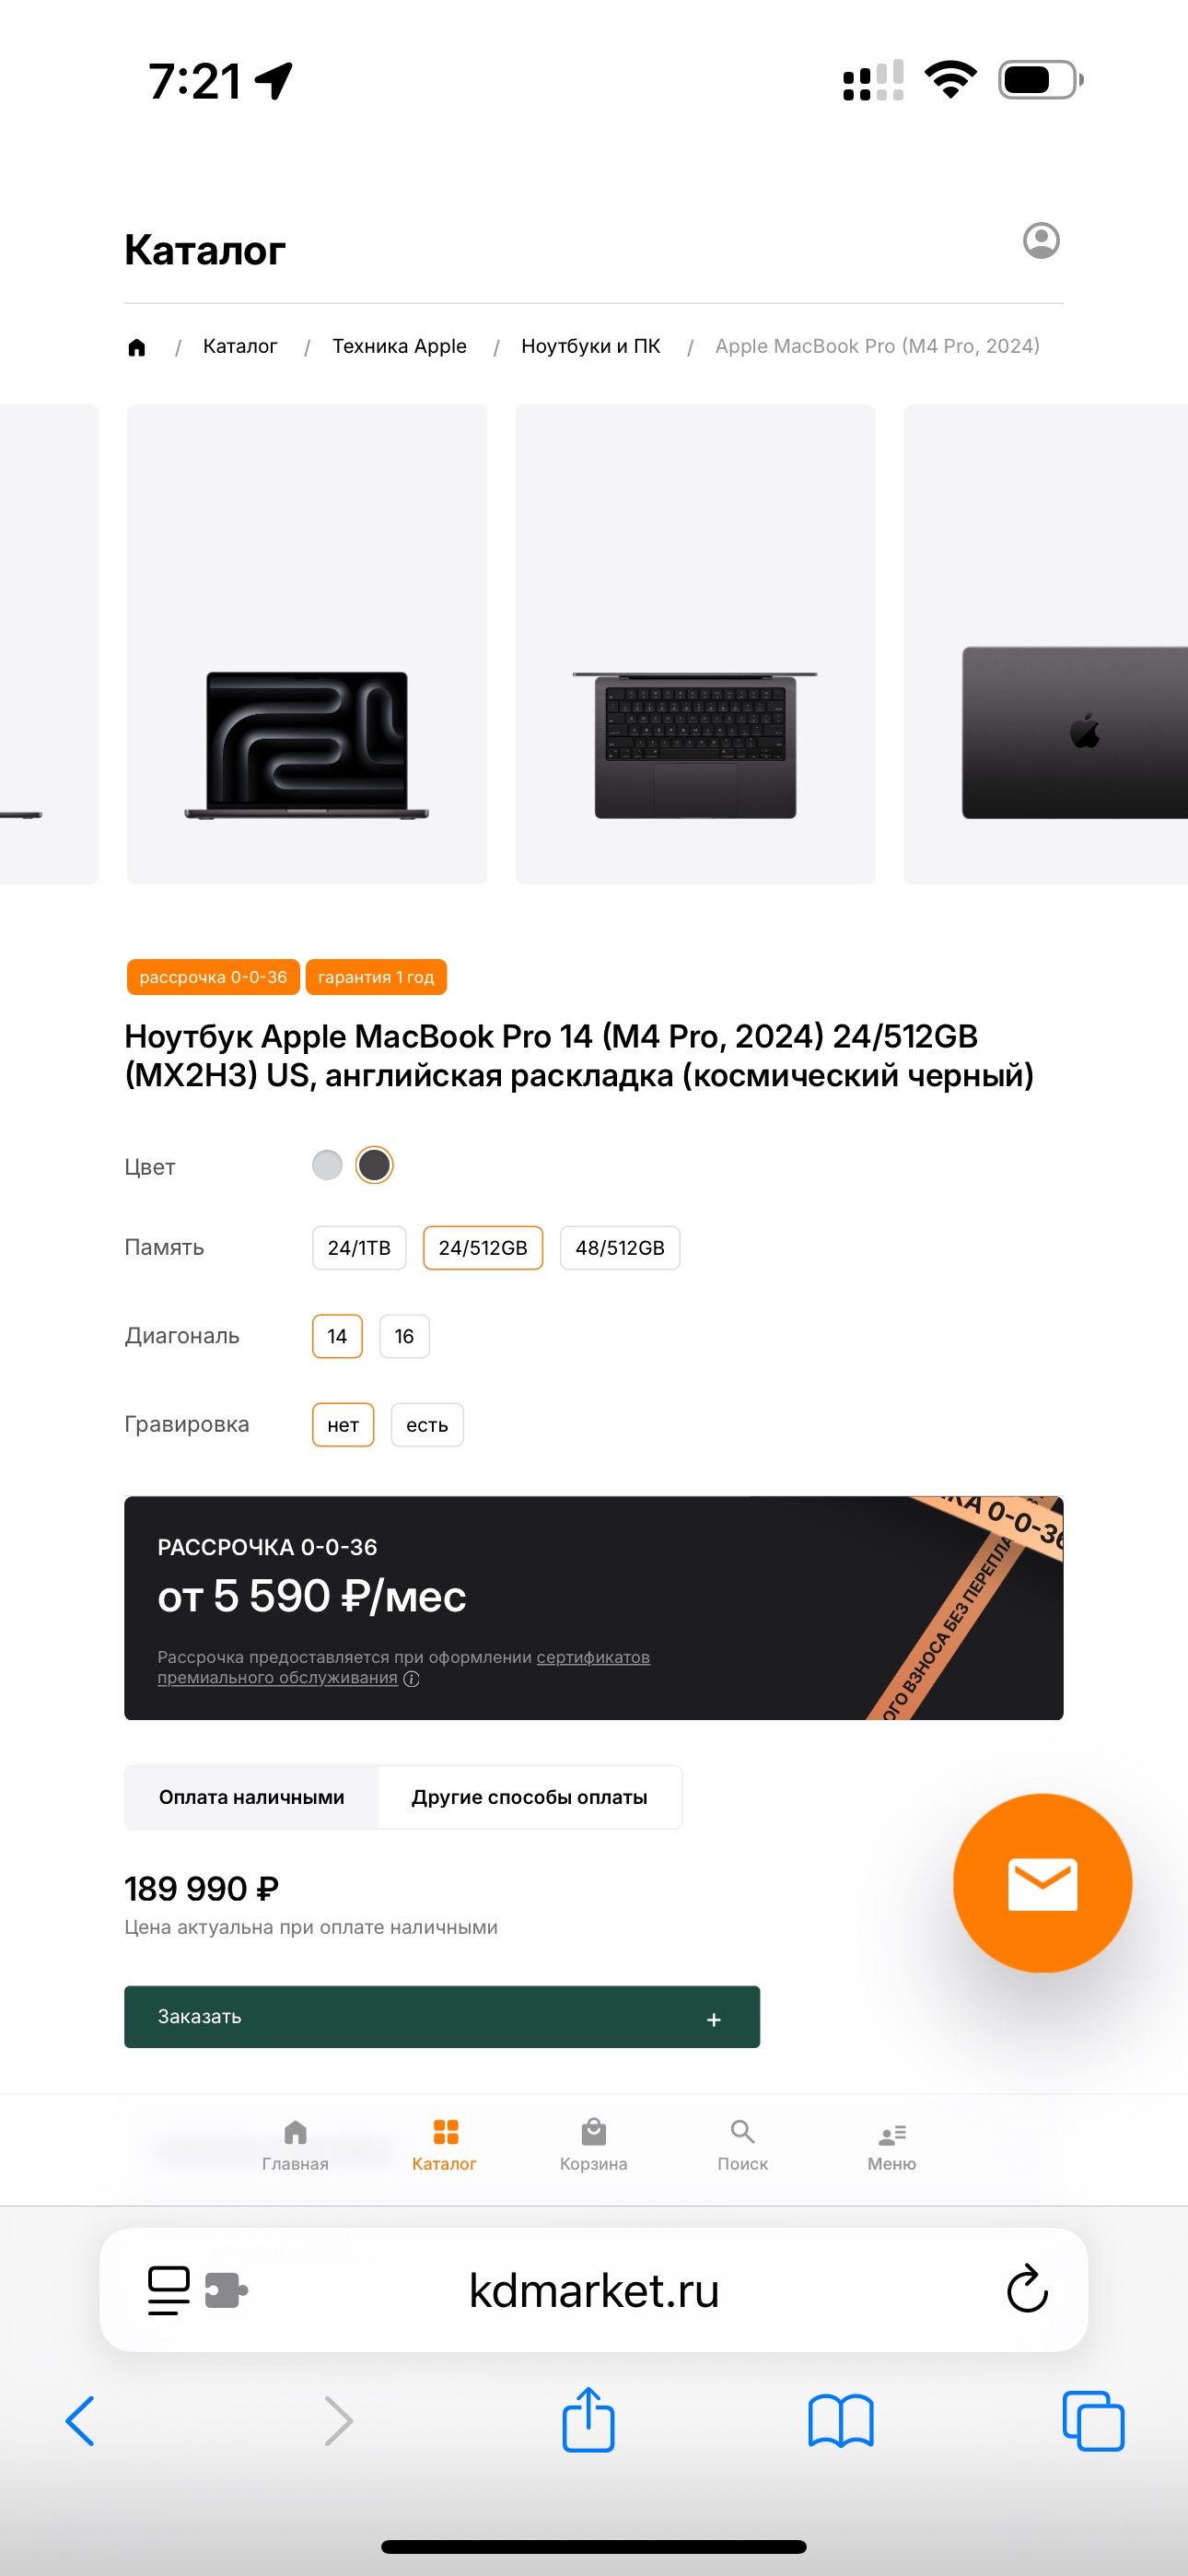Open the Меню bottom navigation item
Image resolution: width=1188 pixels, height=2576 pixels.
click(891, 2145)
